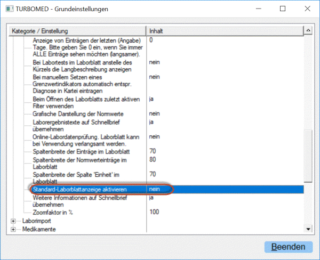
Task: Select 'Standard-Laborblattanzeige aktivieren' setting
Action: [80, 190]
